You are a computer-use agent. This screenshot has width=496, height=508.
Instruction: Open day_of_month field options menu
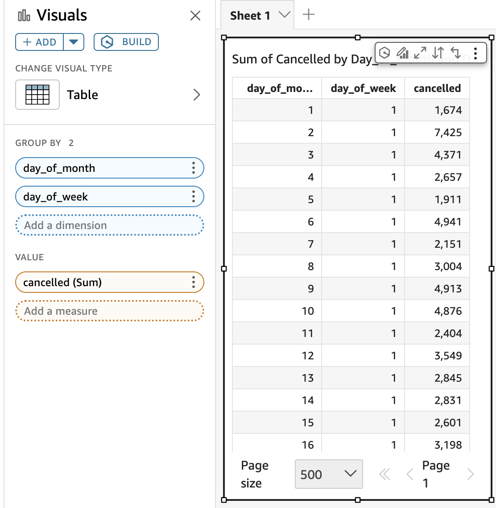coord(193,168)
